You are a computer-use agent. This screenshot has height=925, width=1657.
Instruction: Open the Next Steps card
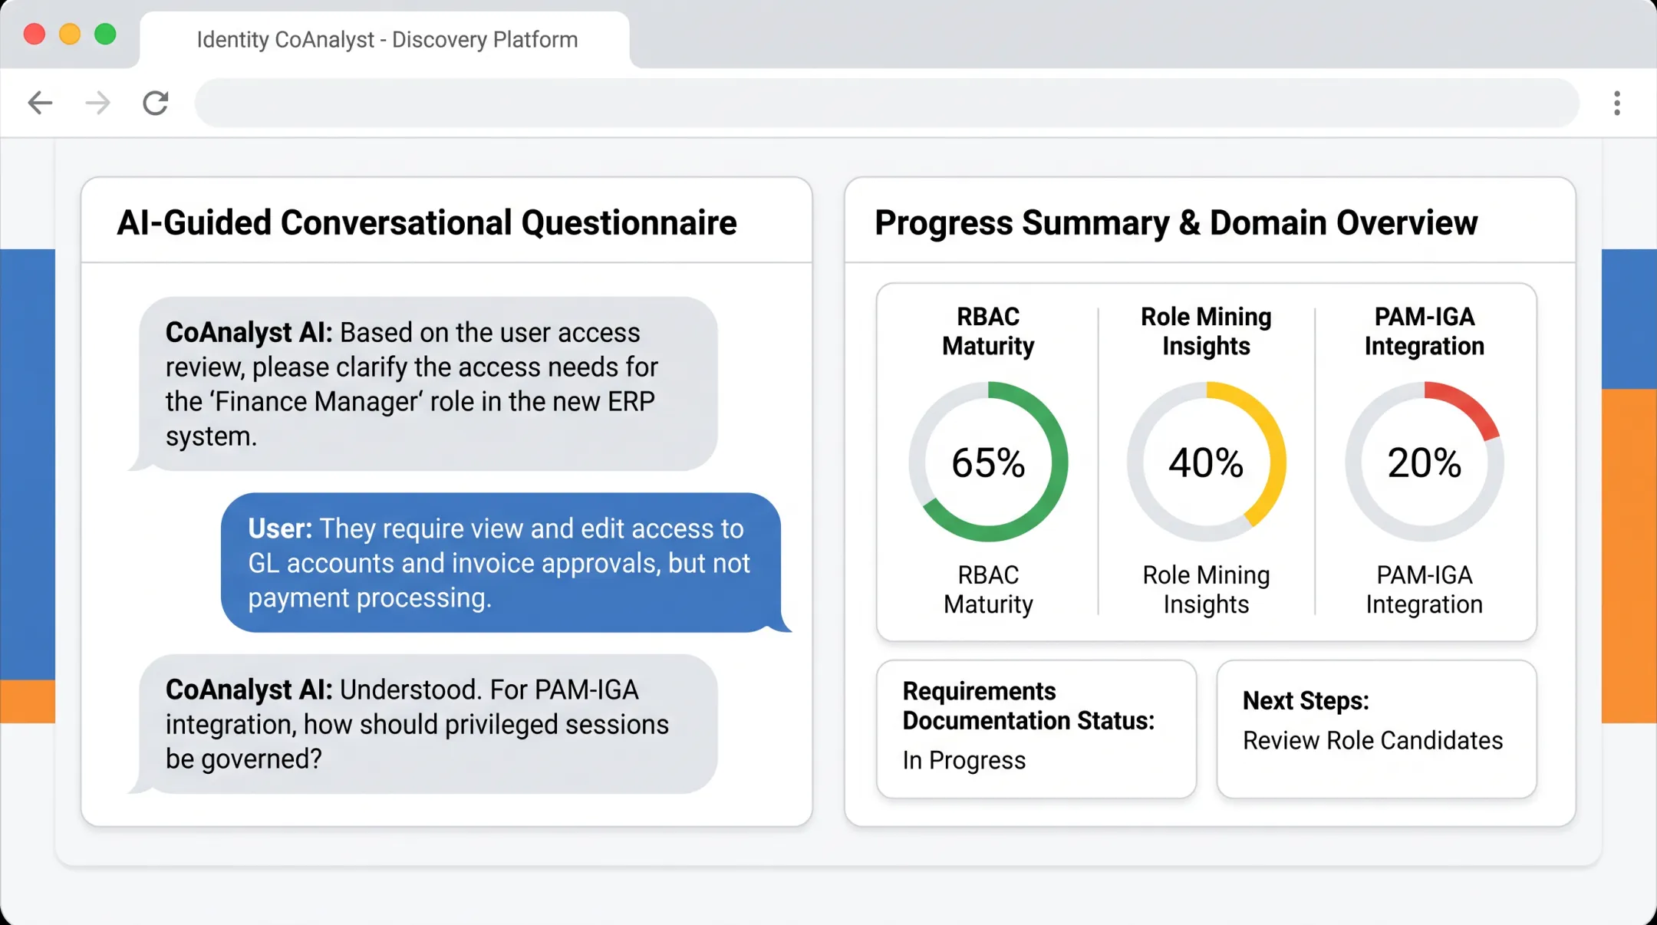pos(1377,729)
